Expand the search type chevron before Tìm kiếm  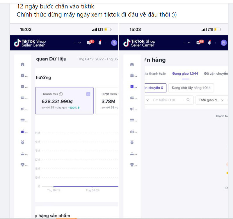pyautogui.click(x=147, y=100)
